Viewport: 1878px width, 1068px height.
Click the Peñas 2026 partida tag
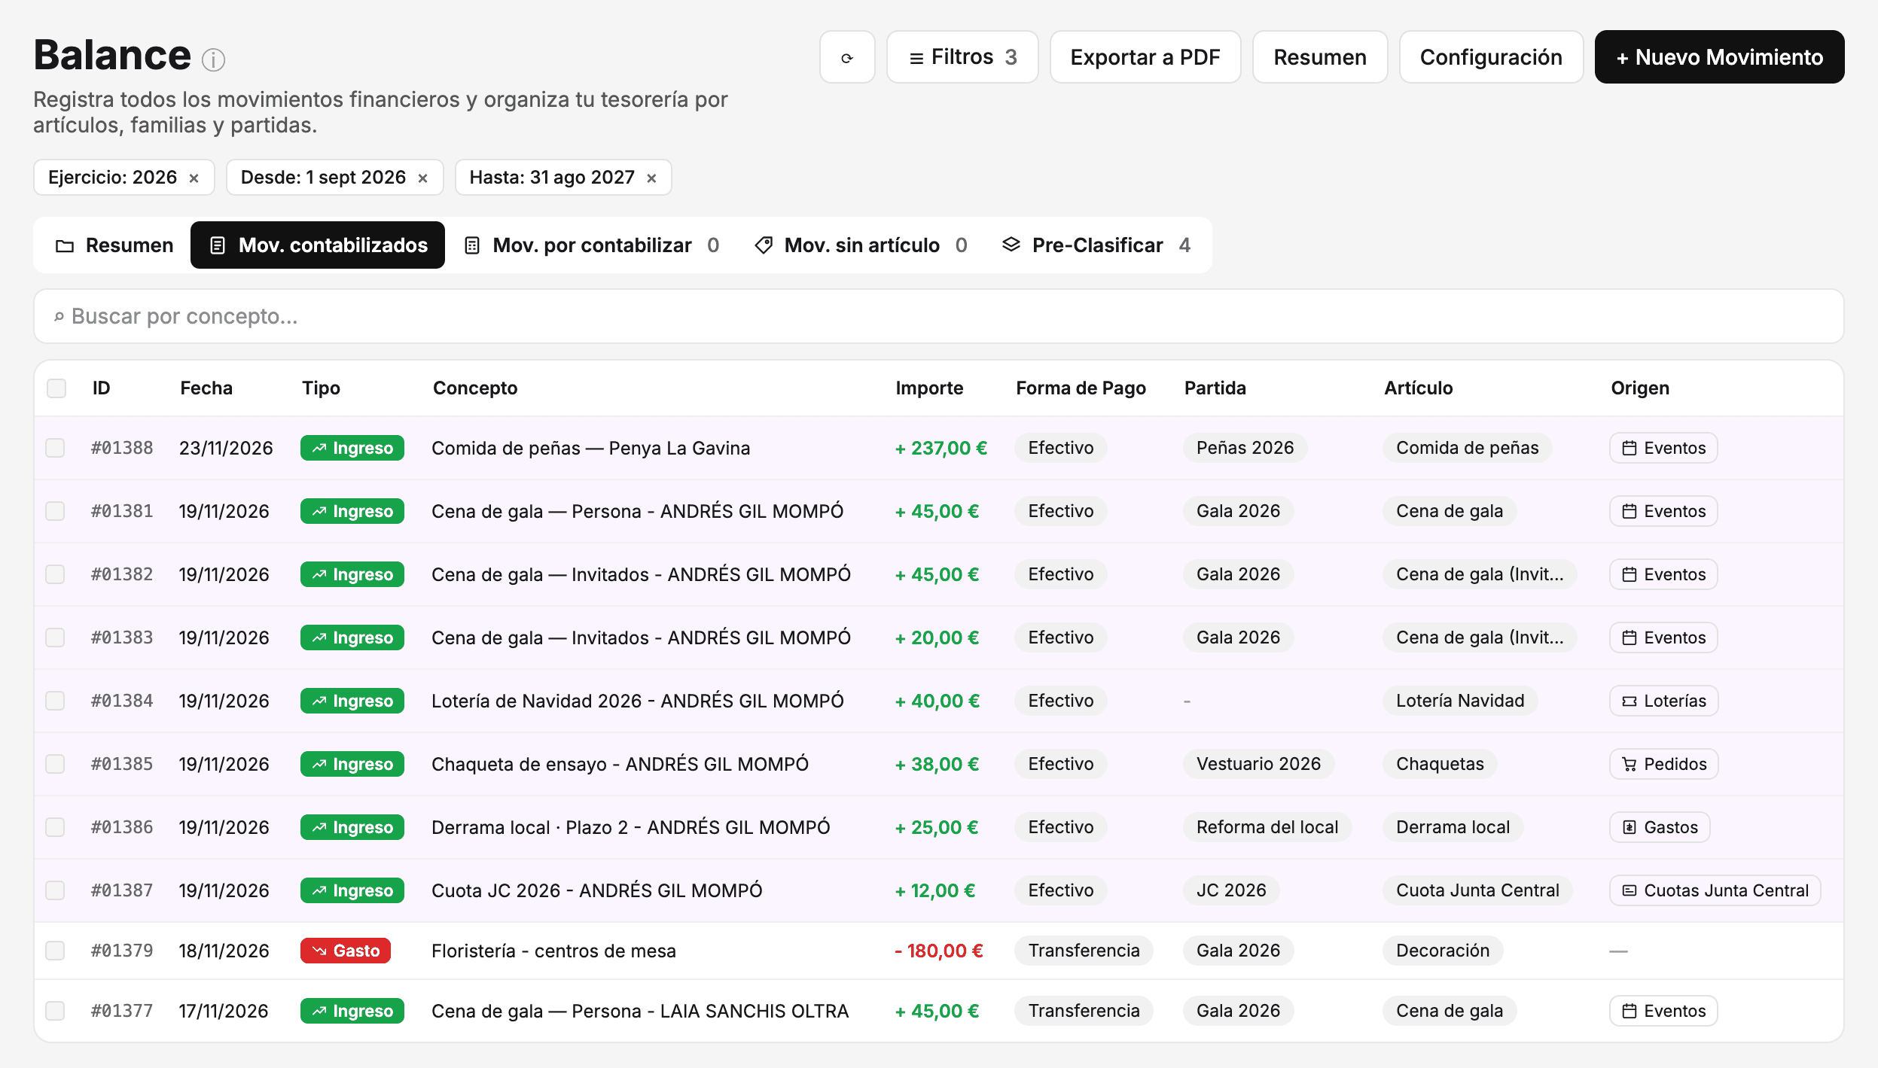1245,448
